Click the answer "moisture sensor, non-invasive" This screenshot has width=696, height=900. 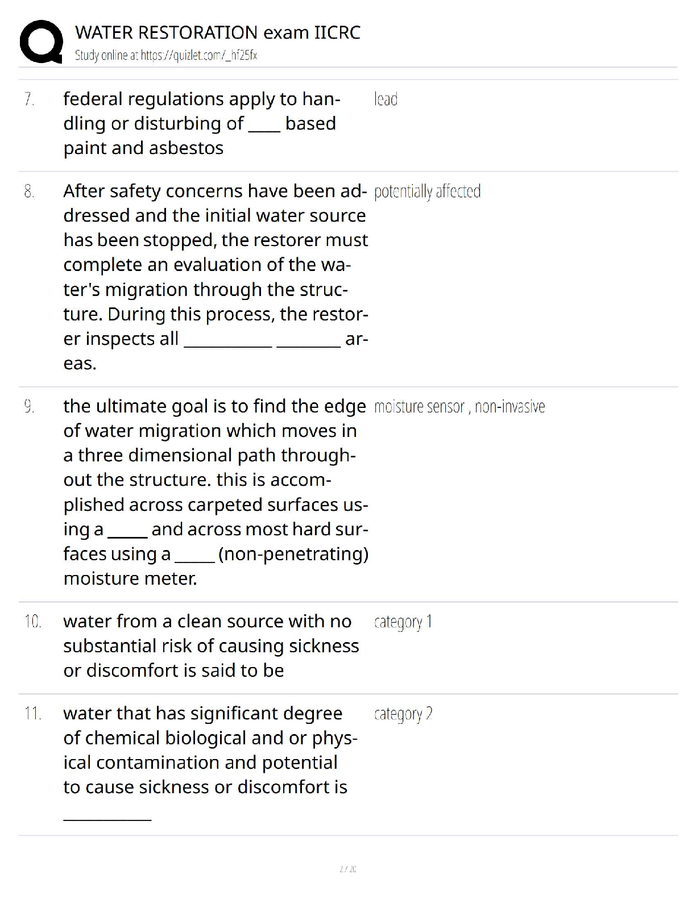(x=459, y=406)
